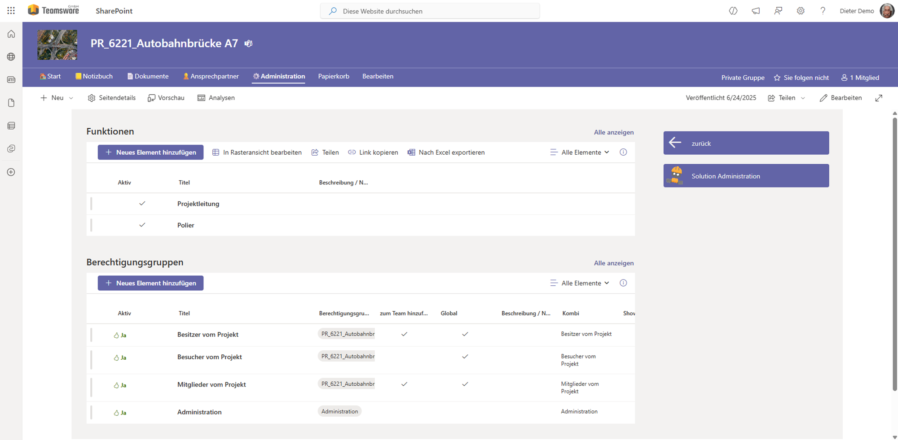The image size is (898, 440).
Task: Open info icon in Funktionen toolbar
Action: [x=623, y=152]
